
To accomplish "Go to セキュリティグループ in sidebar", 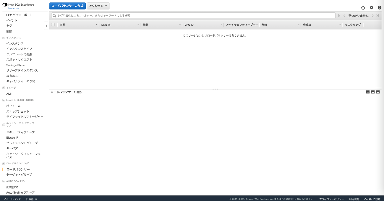I will [x=20, y=132].
